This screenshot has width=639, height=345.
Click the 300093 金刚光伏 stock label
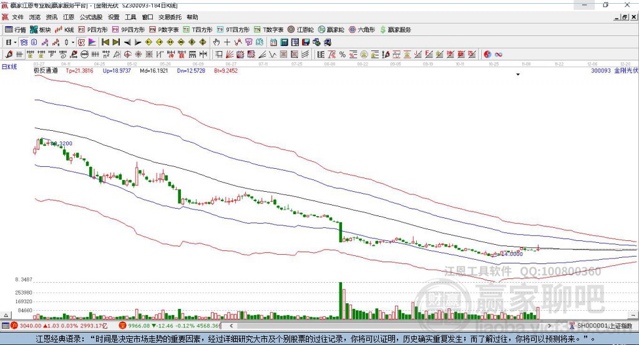[615, 70]
